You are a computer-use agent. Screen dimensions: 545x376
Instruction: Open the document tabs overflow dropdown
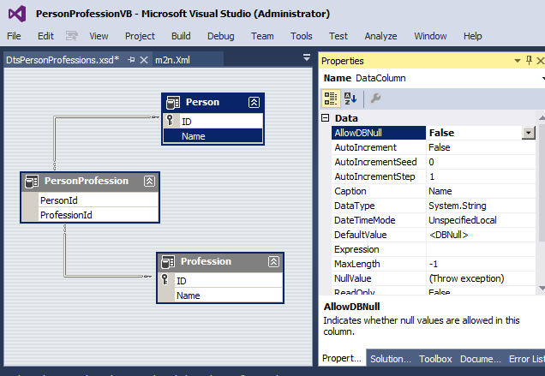tap(307, 57)
